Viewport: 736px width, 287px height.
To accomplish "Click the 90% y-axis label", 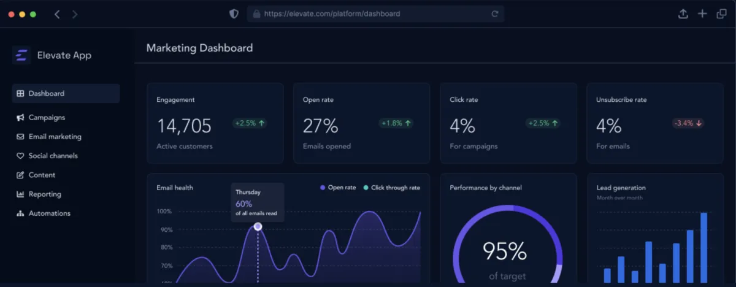I will (166, 230).
